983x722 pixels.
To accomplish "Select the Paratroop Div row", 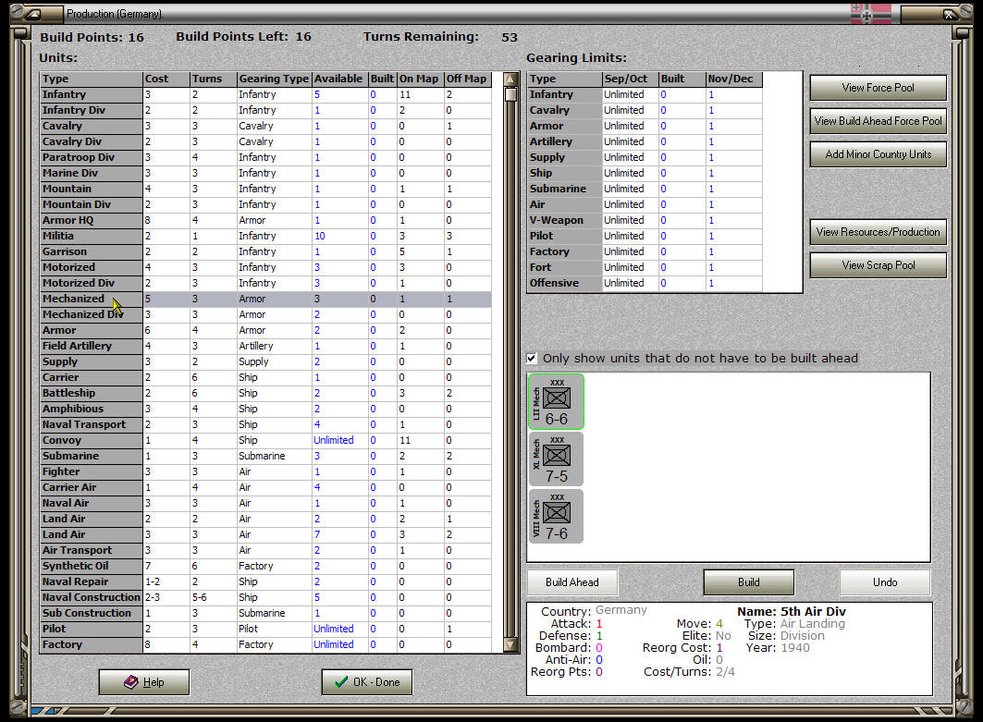I will [265, 157].
